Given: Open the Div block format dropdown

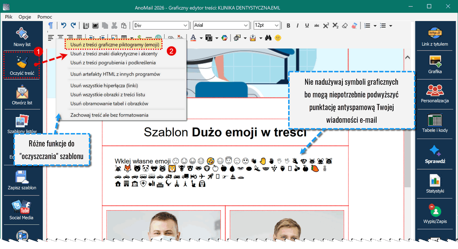Looking at the screenshot, I should [161, 25].
